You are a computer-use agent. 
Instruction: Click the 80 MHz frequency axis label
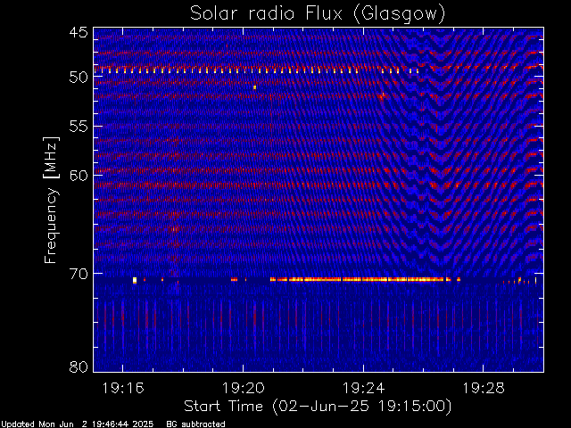(x=79, y=366)
